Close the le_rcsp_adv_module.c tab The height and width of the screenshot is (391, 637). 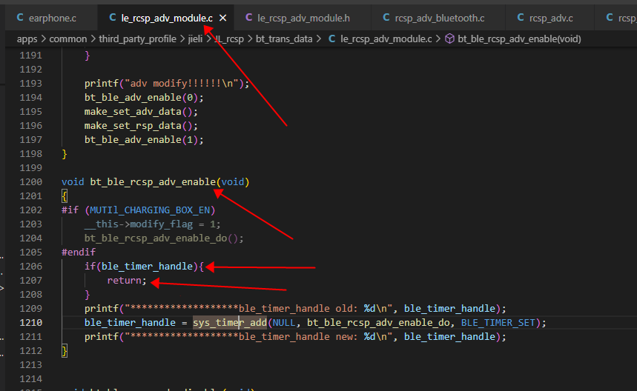222,19
